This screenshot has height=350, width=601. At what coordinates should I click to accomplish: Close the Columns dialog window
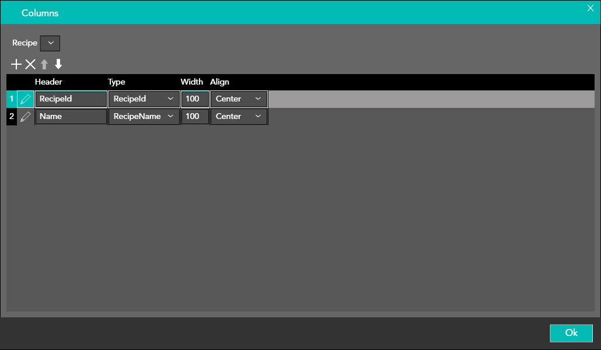[x=590, y=8]
